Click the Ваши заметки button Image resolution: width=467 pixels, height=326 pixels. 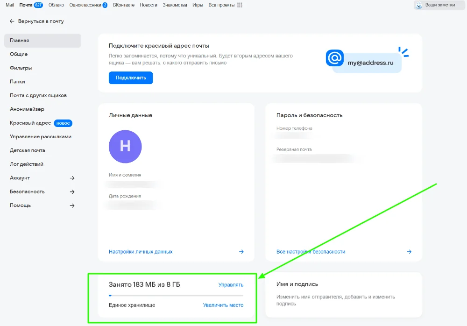point(439,5)
